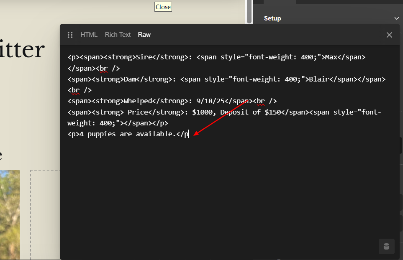Viewport: 403px width, 260px height.
Task: Close the code editor panel
Action: pos(389,35)
